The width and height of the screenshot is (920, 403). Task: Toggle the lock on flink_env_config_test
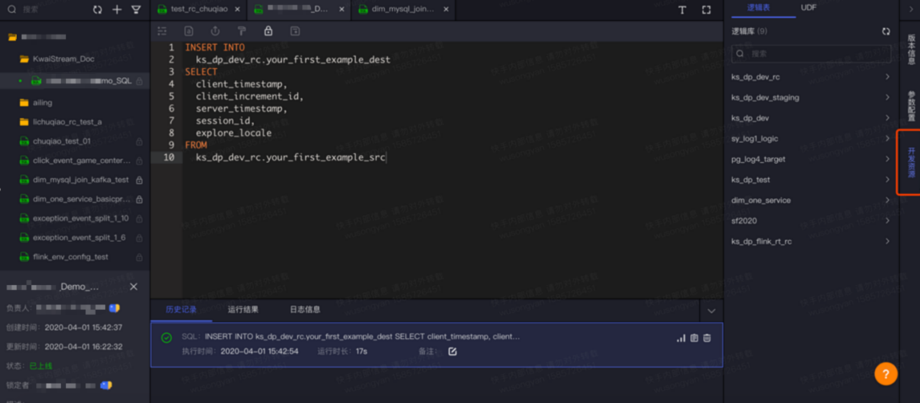tap(139, 257)
